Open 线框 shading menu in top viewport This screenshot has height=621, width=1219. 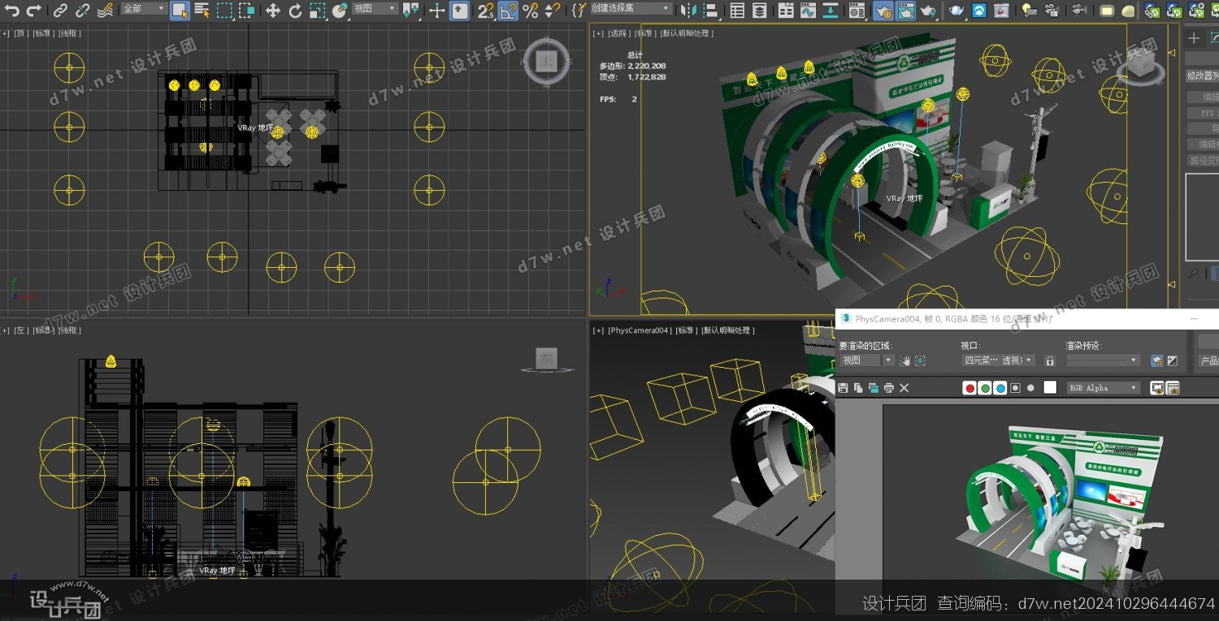(70, 33)
